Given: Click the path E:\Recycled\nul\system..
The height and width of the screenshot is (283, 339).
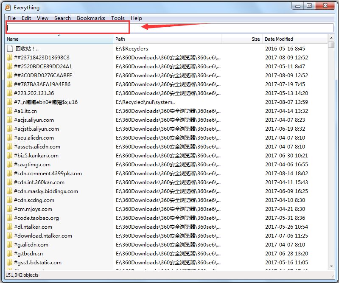Looking at the screenshot, I should click(x=145, y=102).
